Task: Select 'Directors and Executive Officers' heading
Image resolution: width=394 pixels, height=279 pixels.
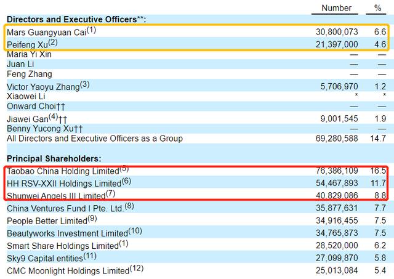Action: click(71, 19)
